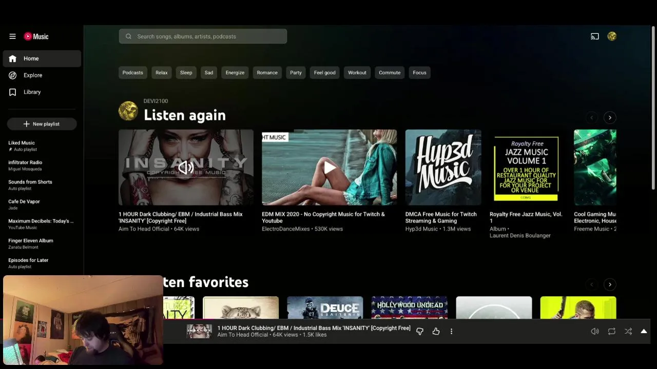The height and width of the screenshot is (369, 657).
Task: Select the Sad mood chip
Action: pos(208,72)
